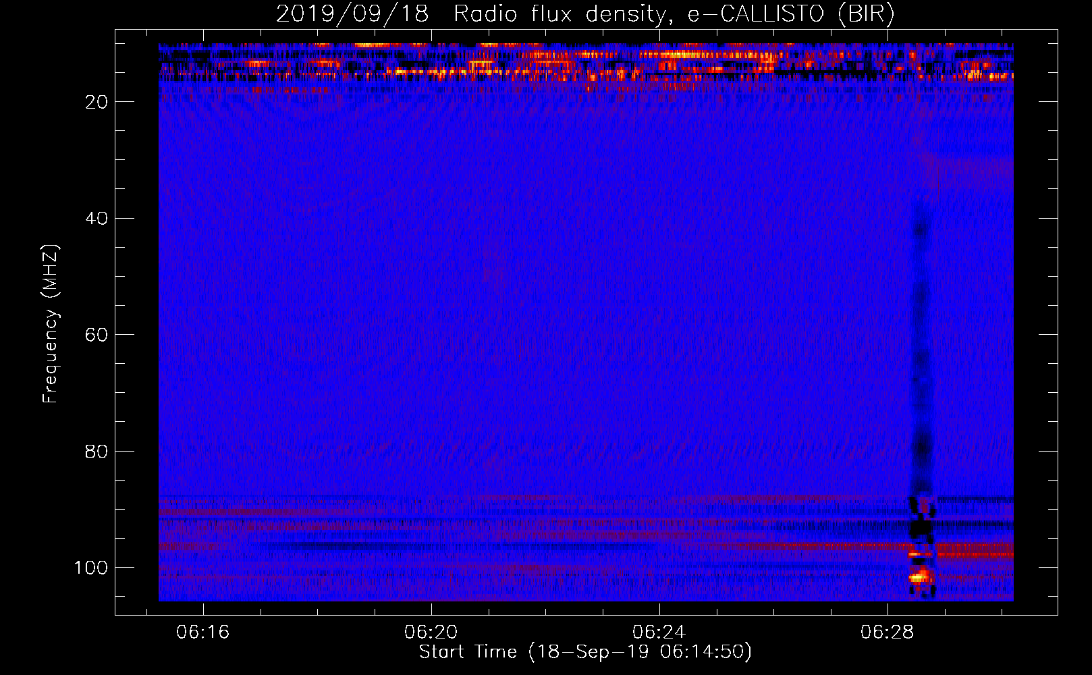Click the '06:28' time tick label

click(888, 632)
